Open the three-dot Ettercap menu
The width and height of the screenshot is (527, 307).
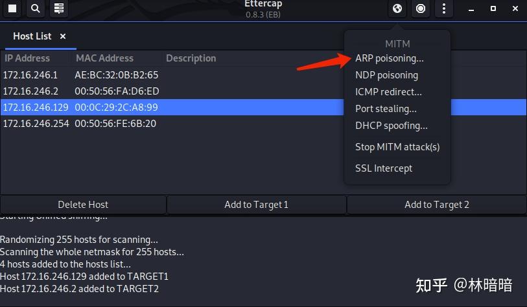click(443, 8)
